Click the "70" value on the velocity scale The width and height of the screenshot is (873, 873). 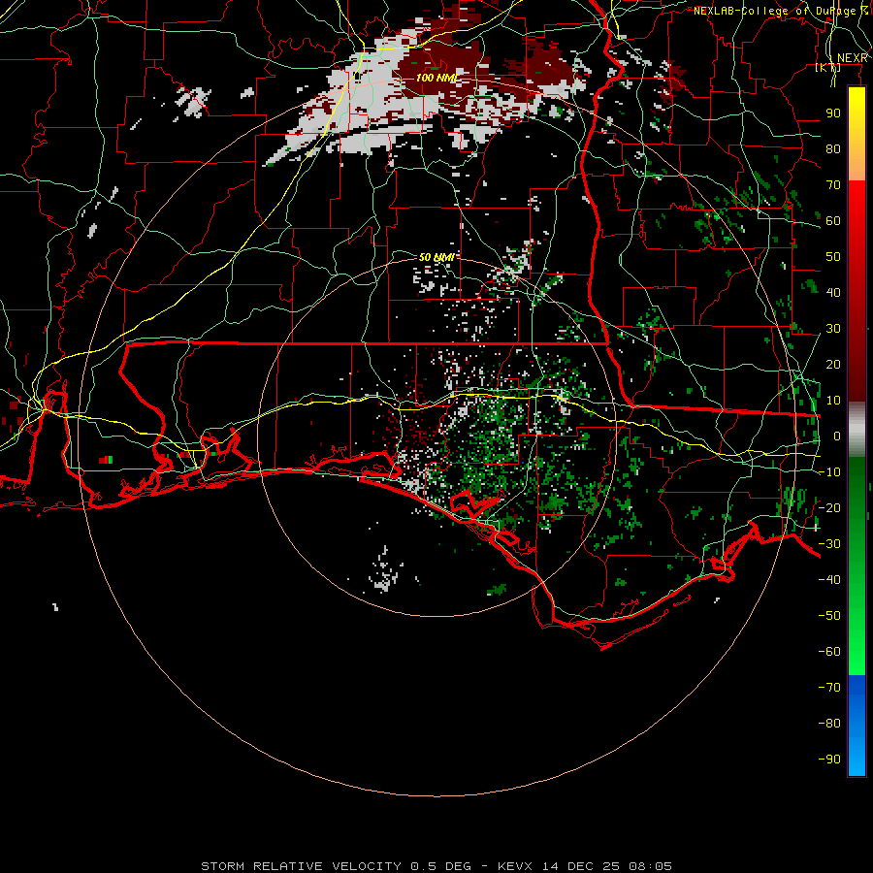833,185
